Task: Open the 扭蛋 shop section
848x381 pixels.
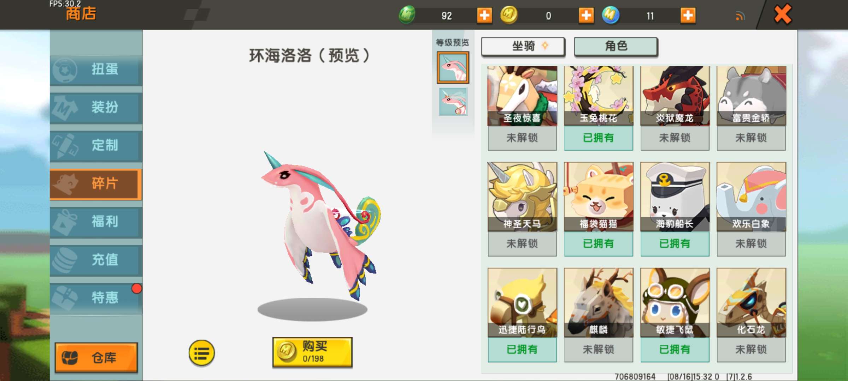Action: [x=96, y=70]
